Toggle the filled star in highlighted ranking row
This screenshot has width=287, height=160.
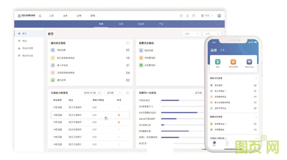coord(119,115)
